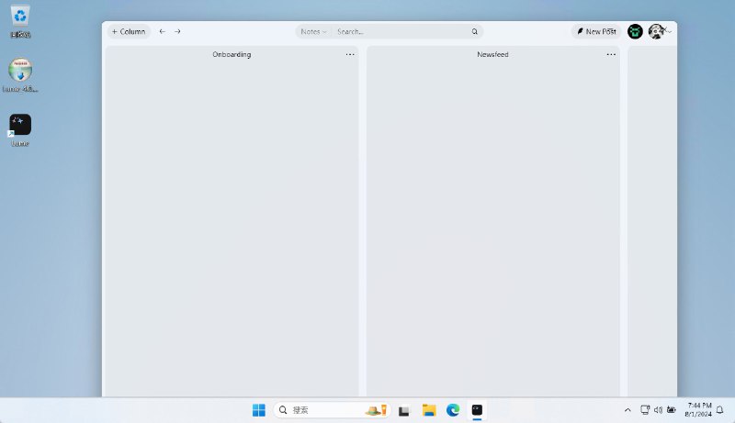
Task: Open File Explorer from the taskbar
Action: tap(428, 410)
